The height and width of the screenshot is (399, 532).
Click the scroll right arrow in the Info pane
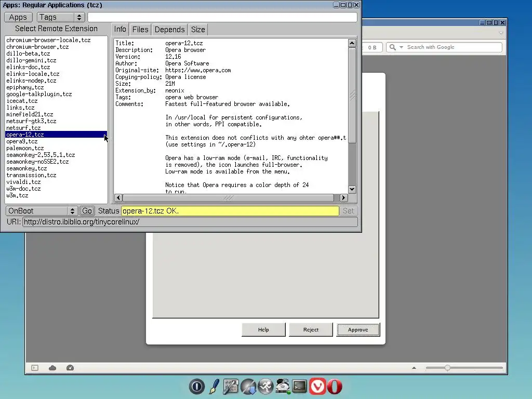pyautogui.click(x=343, y=198)
